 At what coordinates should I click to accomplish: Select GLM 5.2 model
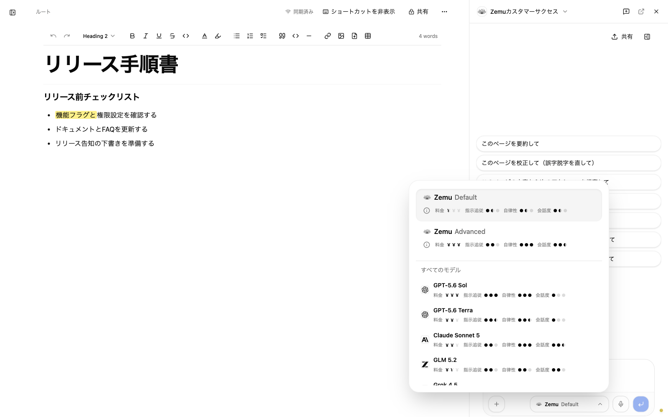pyautogui.click(x=509, y=364)
